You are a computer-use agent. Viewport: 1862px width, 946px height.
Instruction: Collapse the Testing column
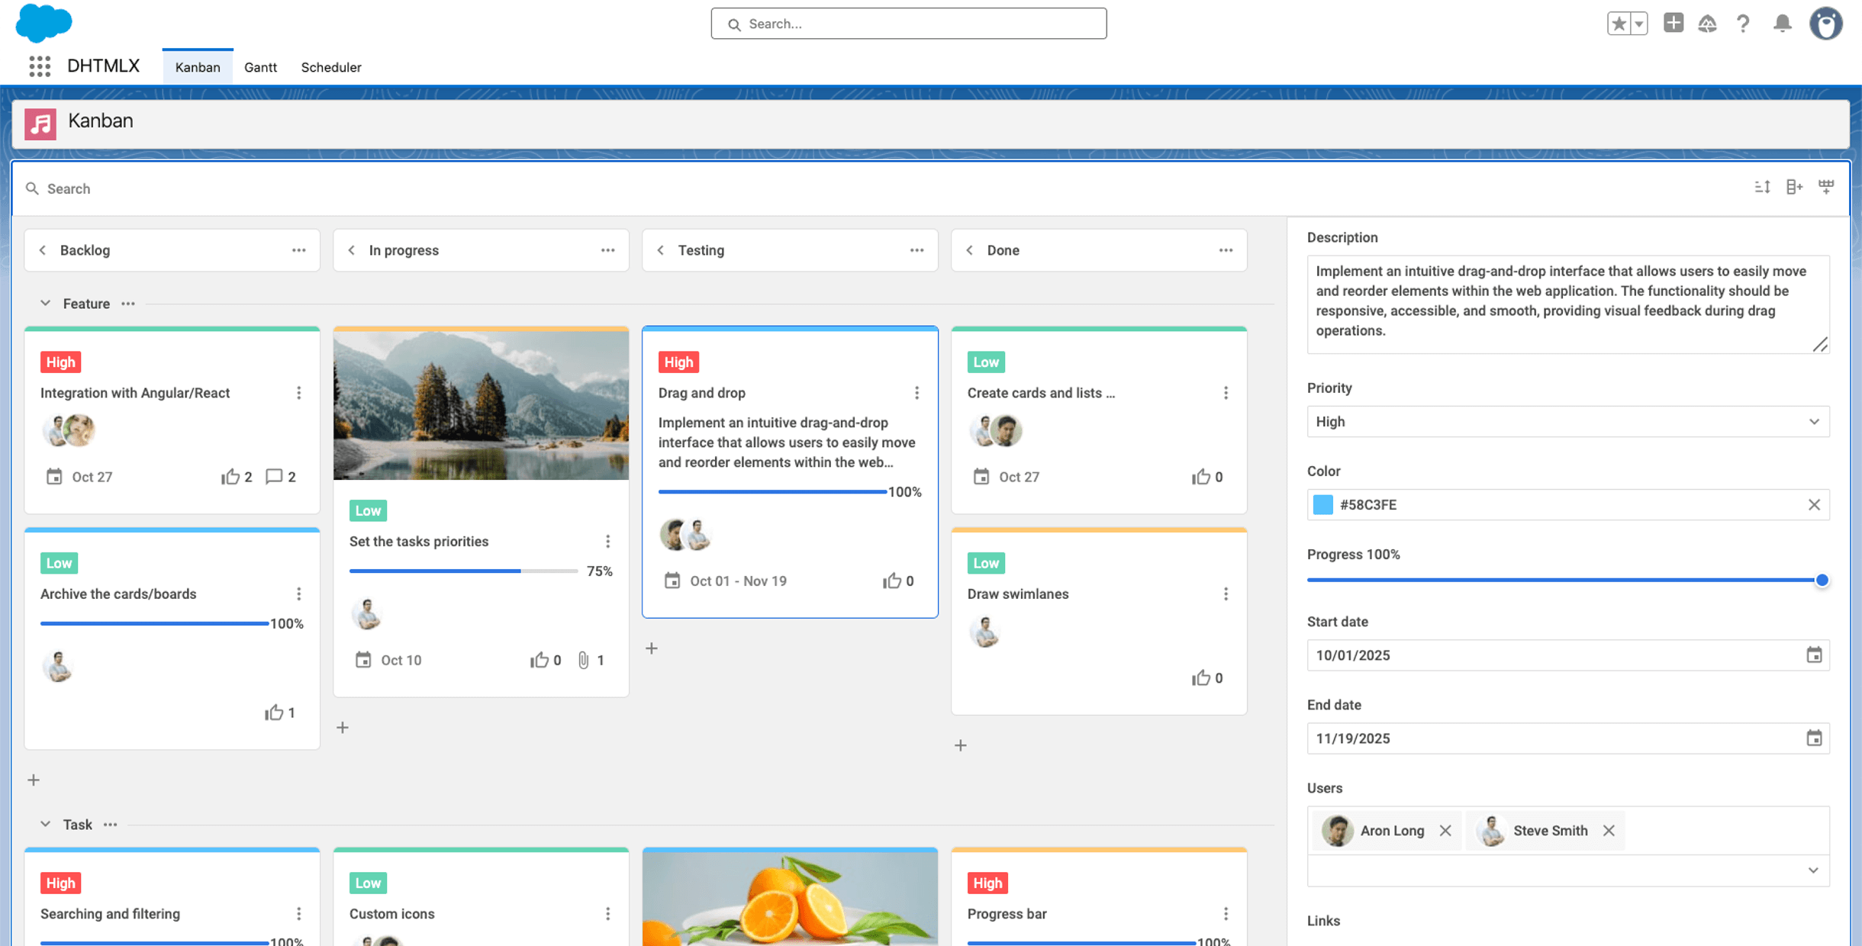(x=661, y=250)
